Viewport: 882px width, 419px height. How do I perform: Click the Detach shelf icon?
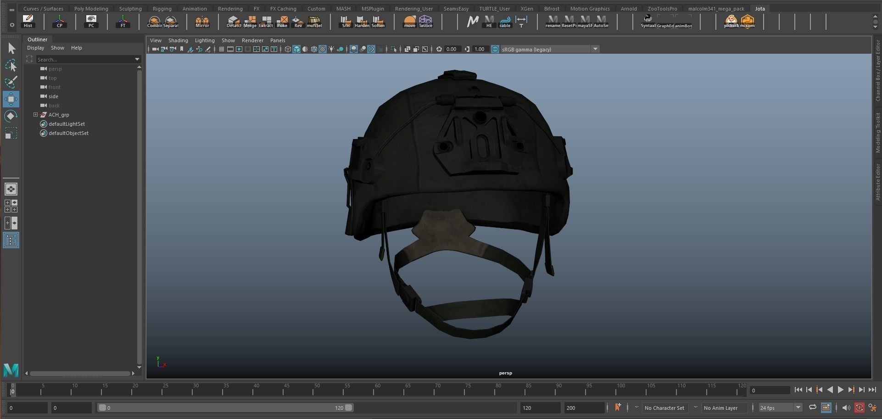pos(234,21)
